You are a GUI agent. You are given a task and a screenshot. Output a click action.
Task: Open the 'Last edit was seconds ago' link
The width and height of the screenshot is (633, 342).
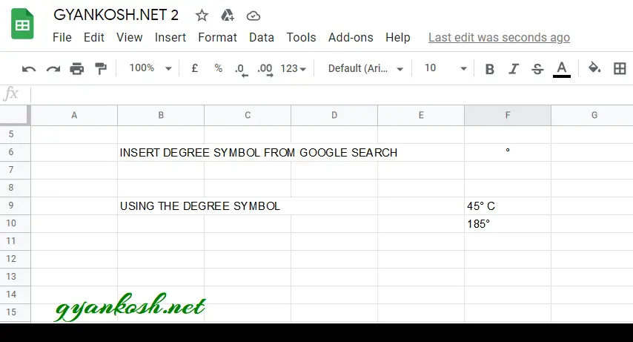(499, 38)
